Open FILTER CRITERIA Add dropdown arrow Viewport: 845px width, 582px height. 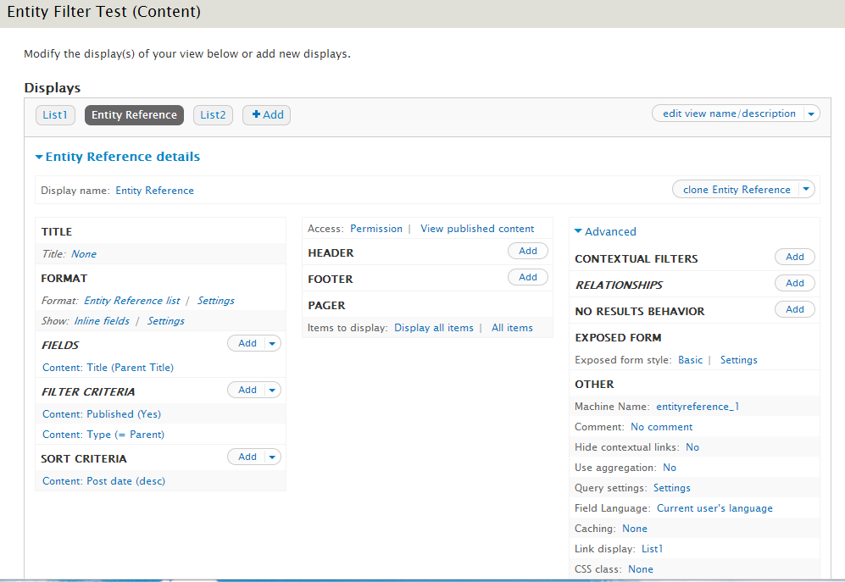[x=273, y=390]
